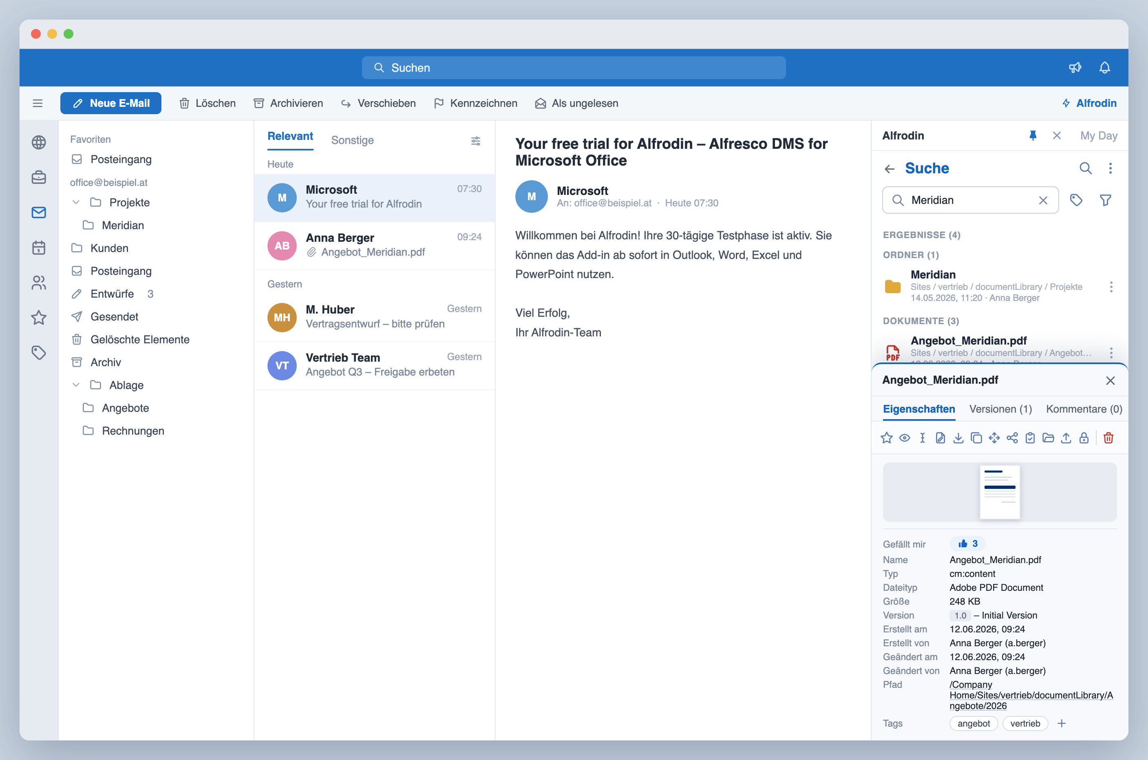
Task: Click the Neue E-Mail button
Action: 110,103
